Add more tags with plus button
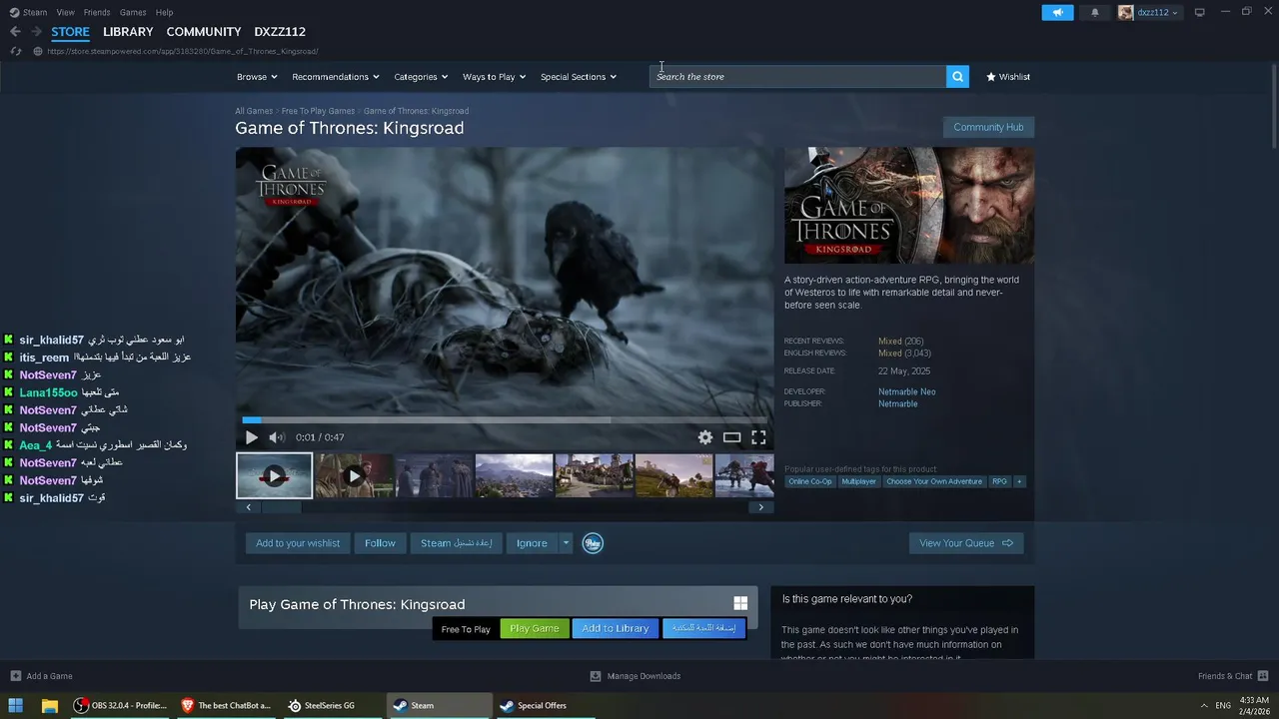 click(x=1019, y=481)
